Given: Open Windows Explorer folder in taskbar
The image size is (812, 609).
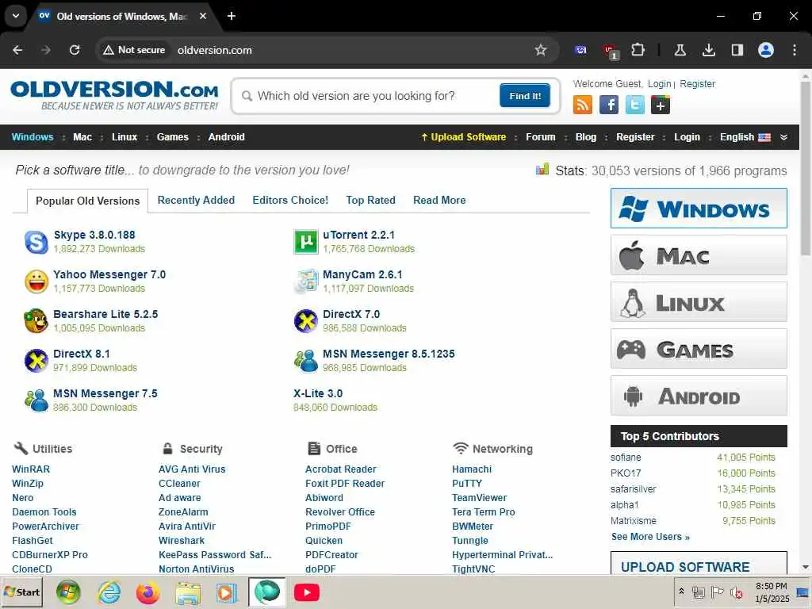Looking at the screenshot, I should click(187, 592).
